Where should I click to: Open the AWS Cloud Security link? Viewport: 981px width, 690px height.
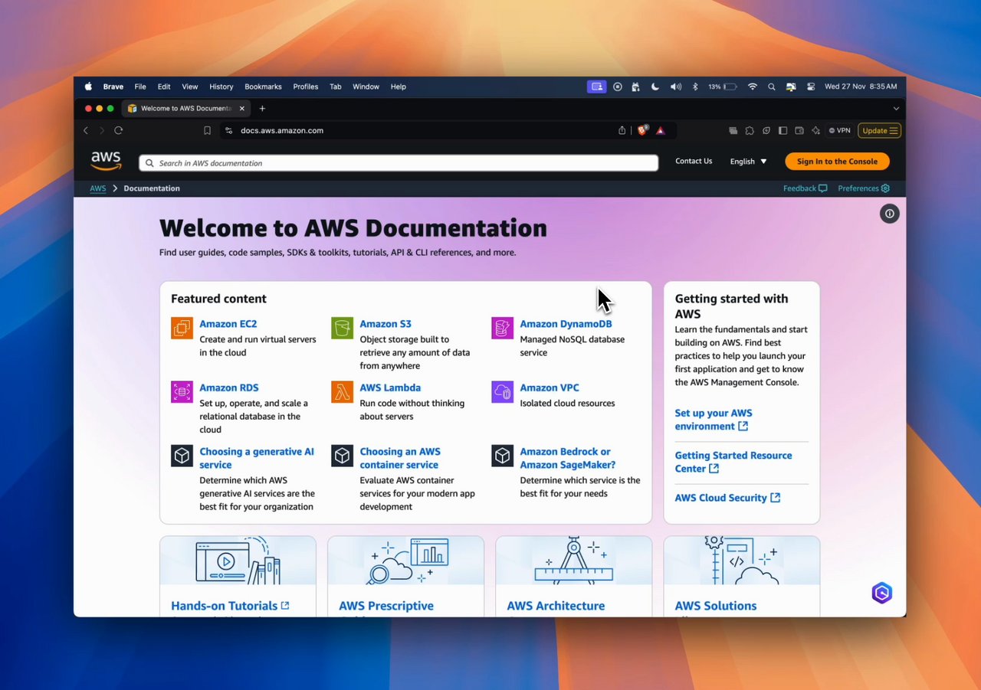727,498
